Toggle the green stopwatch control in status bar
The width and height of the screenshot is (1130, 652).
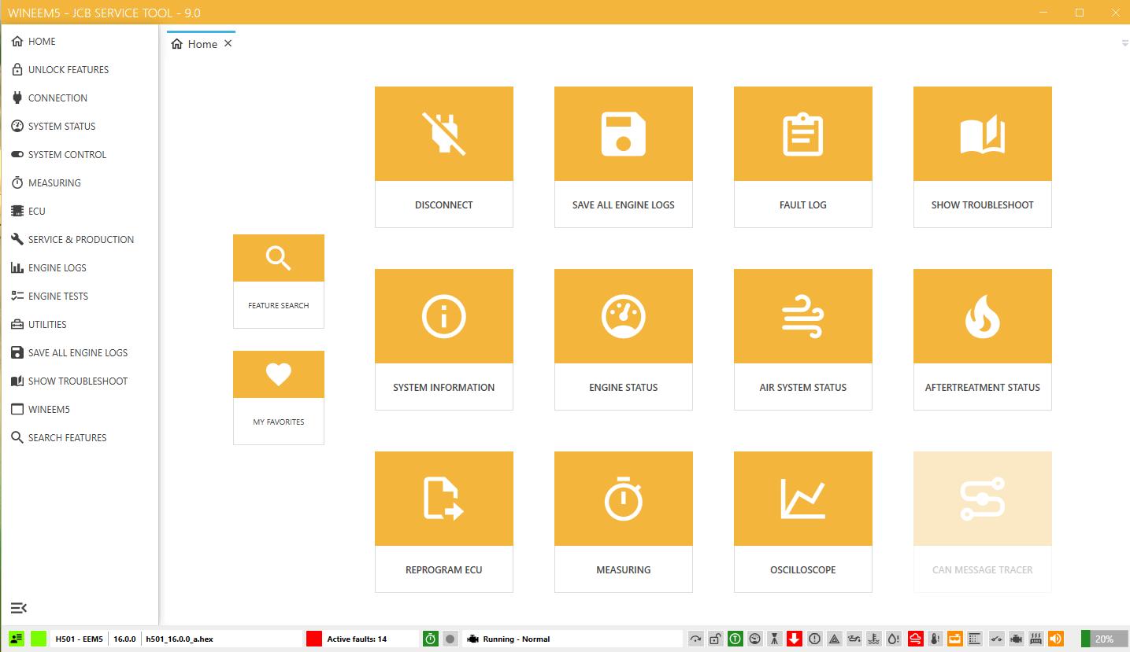[430, 639]
